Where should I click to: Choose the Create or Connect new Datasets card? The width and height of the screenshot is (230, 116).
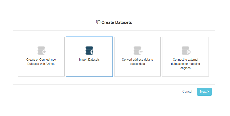click(x=41, y=57)
